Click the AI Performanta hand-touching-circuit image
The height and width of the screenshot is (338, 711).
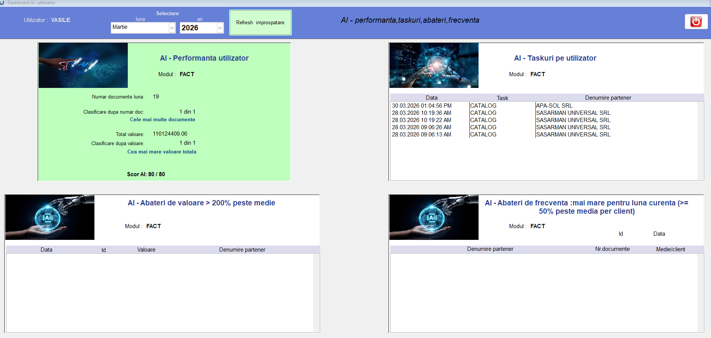coord(83,65)
